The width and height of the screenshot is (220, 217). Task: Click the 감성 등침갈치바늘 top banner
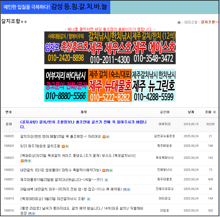click(55, 7)
